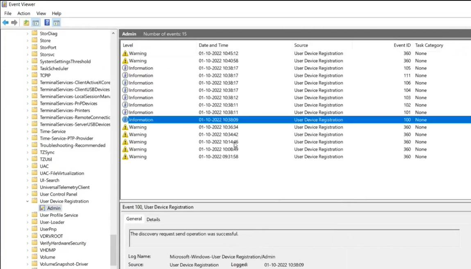Open the Action menu
Image resolution: width=471 pixels, height=269 pixels.
click(24, 13)
